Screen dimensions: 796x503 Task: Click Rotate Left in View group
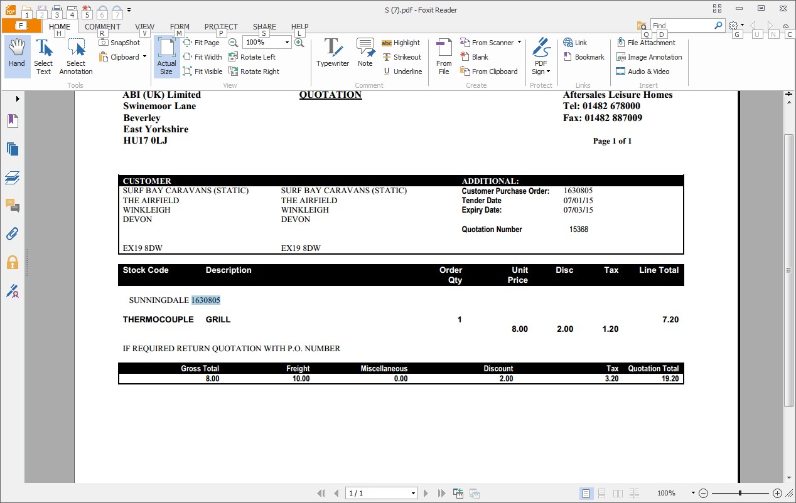(x=252, y=57)
